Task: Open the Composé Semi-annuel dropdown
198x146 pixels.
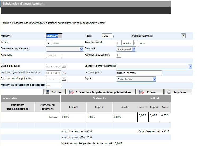Action: coord(134,49)
